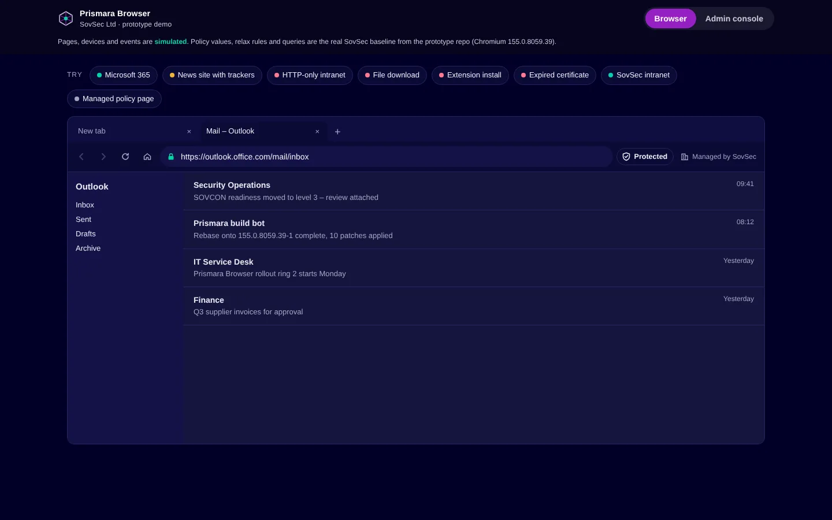Try the HTTP-only intranet scenario
Viewport: 832px width, 520px height.
[310, 75]
